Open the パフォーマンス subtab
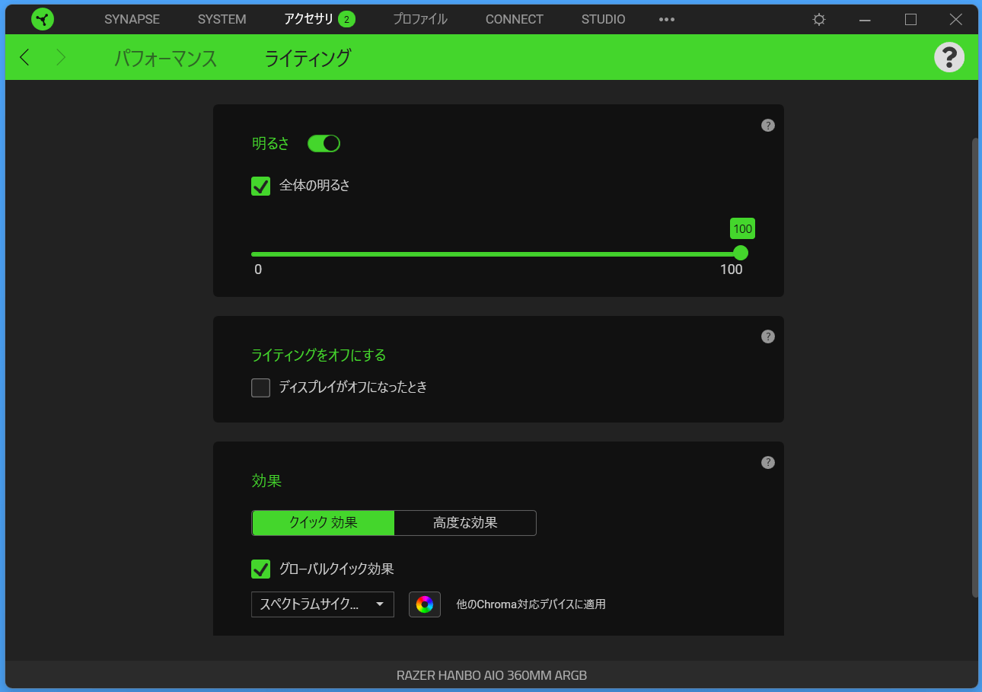Viewport: 982px width, 692px height. (x=166, y=58)
